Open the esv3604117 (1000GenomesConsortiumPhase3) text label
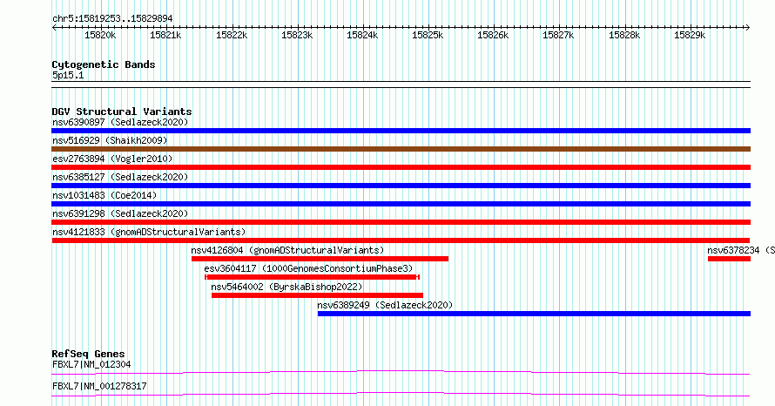Viewport: 775px width, 406px height. point(308,268)
